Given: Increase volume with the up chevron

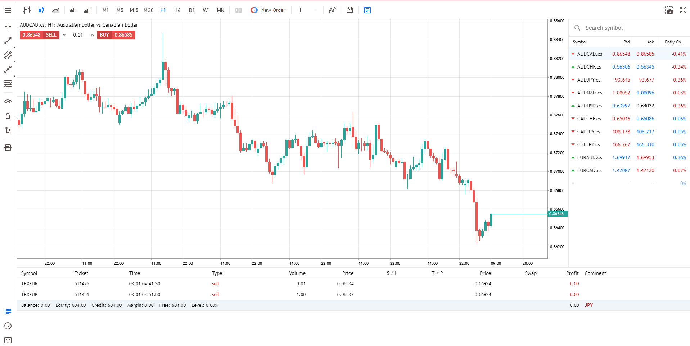Looking at the screenshot, I should (x=93, y=35).
